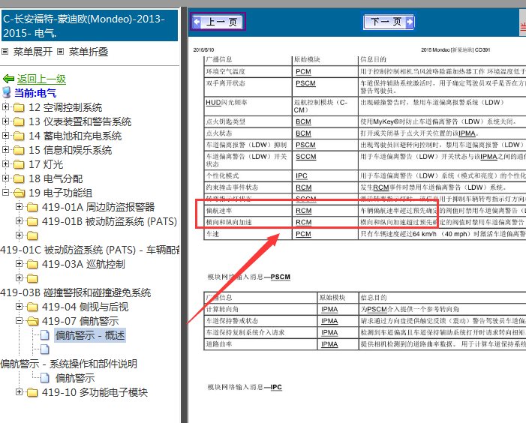Viewport: 526px width, 423px height.
Task: Click IPMA link in 计算转向角 row
Action: coord(329,309)
